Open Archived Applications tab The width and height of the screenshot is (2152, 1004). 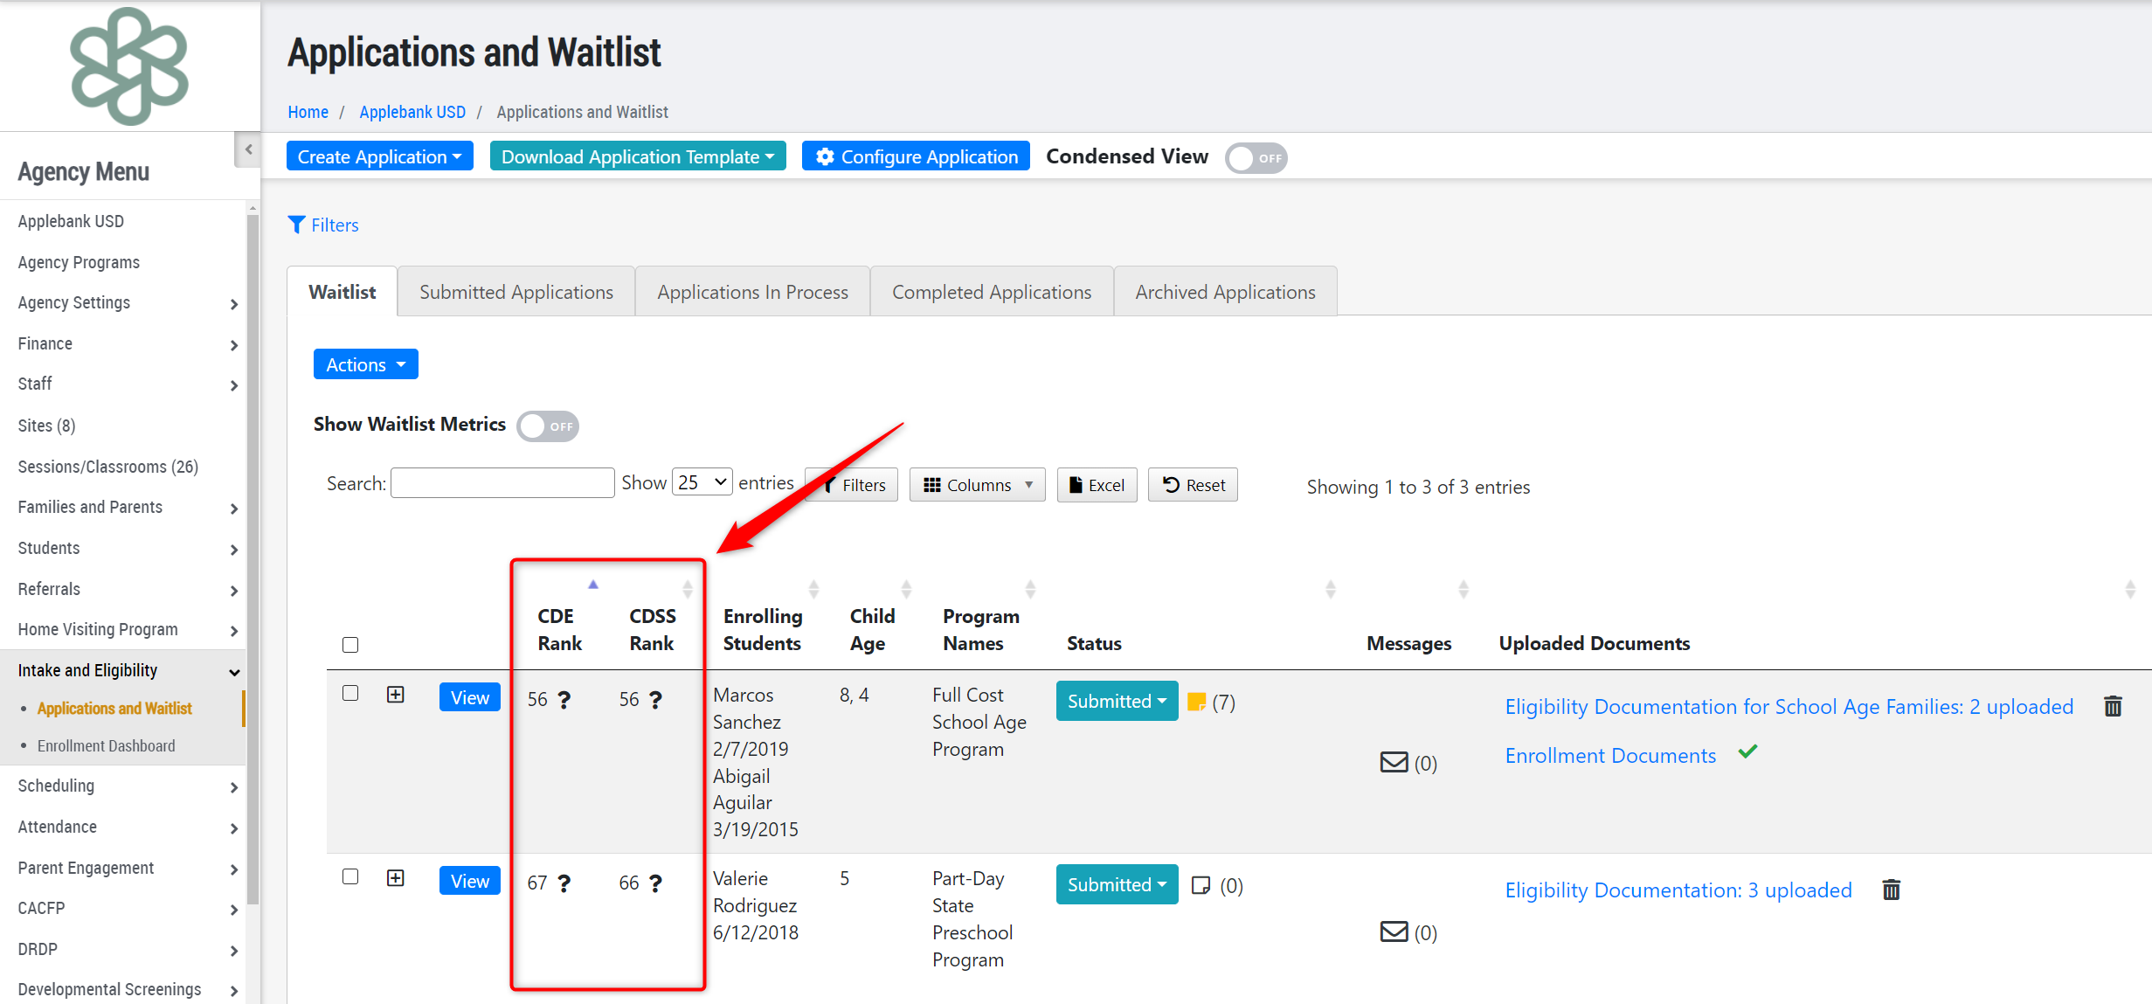click(x=1224, y=292)
